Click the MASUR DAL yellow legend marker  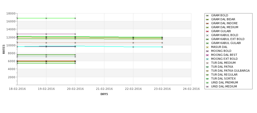tap(207, 47)
